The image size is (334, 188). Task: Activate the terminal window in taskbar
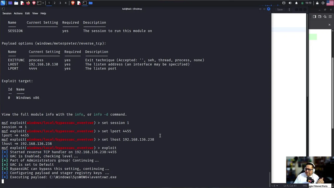[85, 3]
